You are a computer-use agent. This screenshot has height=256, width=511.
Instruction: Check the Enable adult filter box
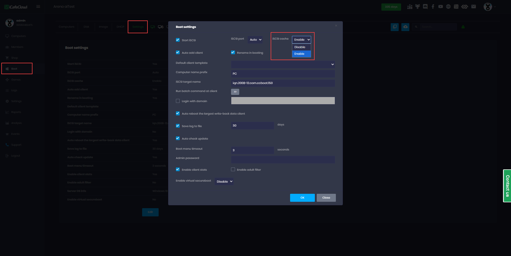coord(233,170)
